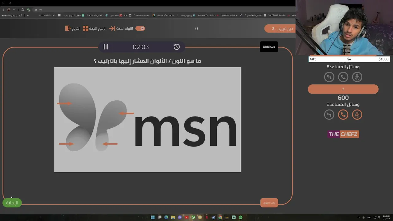Use the first team's two-fingers lifeline
Image resolution: width=393 pixels, height=221 pixels.
357,77
